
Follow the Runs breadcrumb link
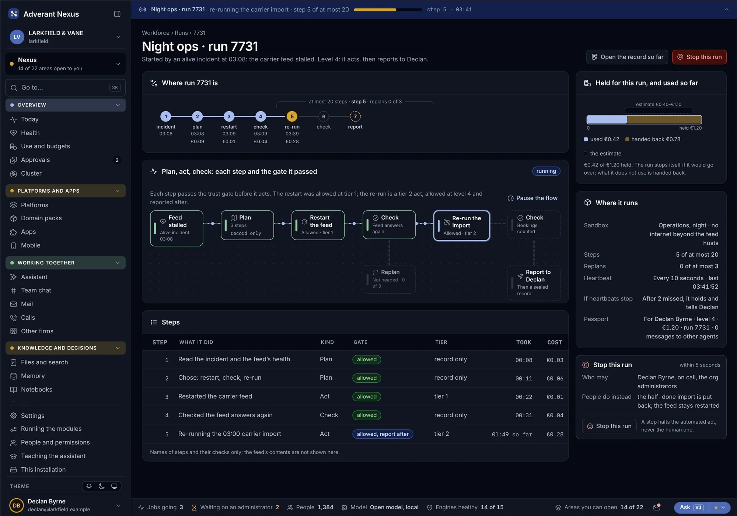(x=181, y=33)
